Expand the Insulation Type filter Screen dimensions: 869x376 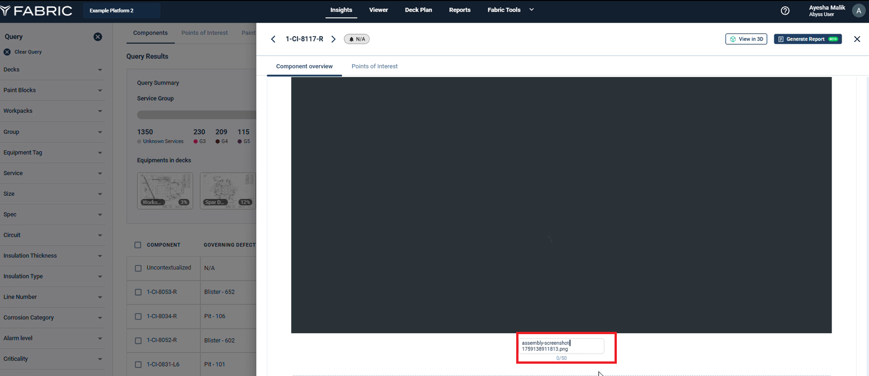pyautogui.click(x=53, y=276)
